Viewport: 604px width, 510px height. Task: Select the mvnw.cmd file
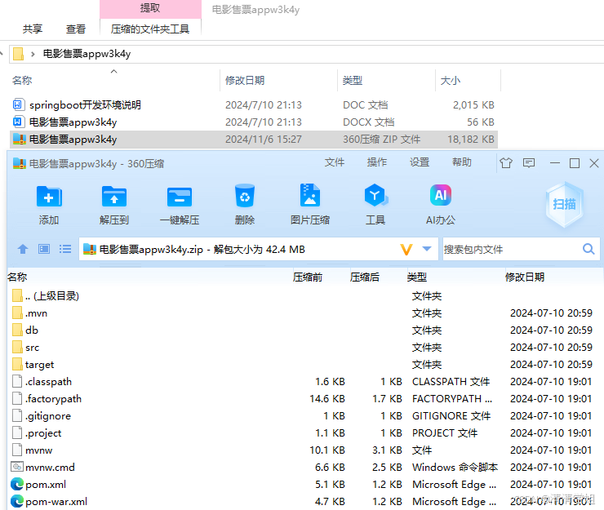[50, 468]
